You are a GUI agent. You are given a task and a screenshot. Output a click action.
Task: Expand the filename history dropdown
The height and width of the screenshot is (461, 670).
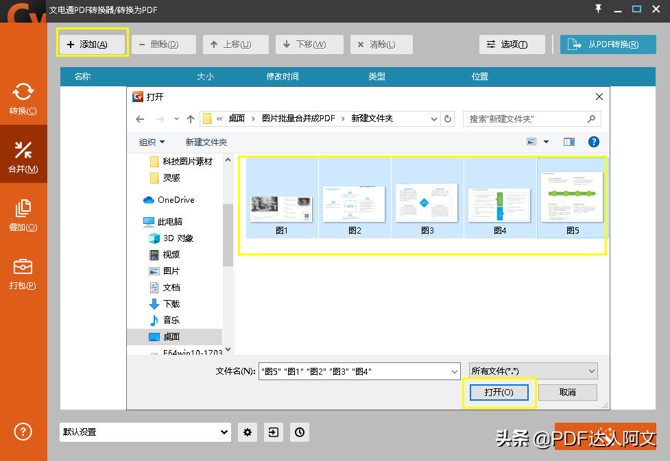455,371
